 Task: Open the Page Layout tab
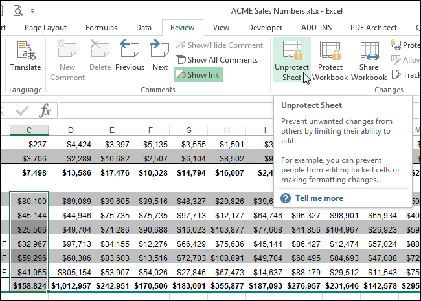coord(45,28)
